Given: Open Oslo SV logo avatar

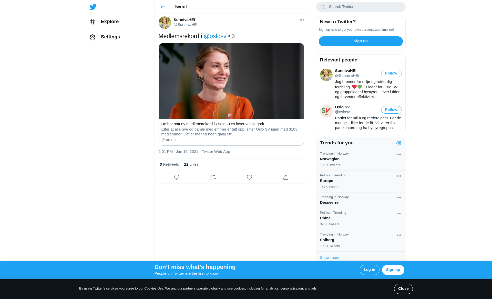Looking at the screenshot, I should (x=326, y=111).
